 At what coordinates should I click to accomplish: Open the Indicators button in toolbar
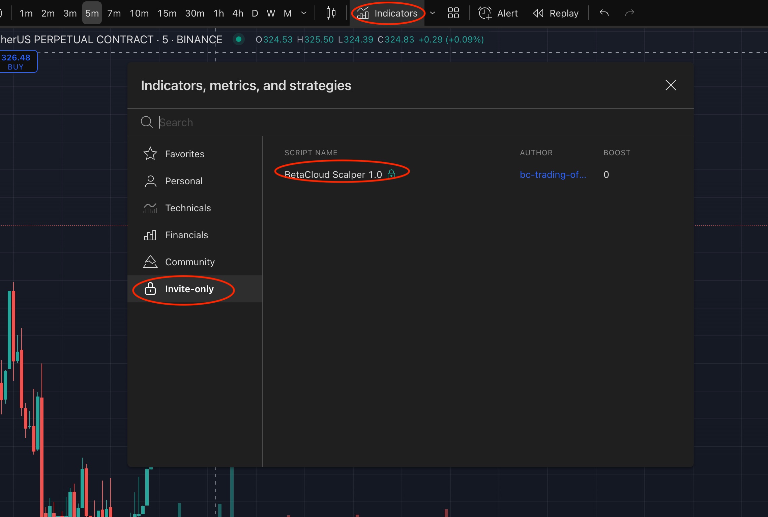pos(387,13)
